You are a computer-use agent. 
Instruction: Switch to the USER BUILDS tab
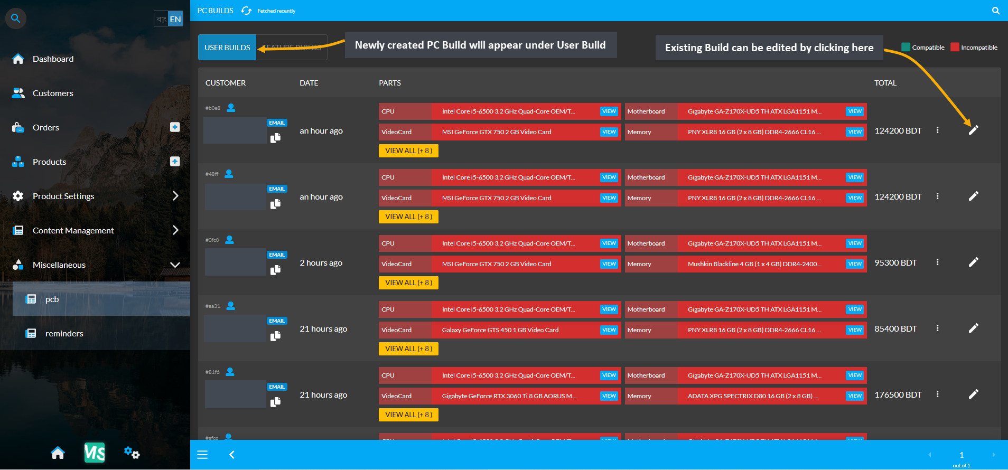tap(227, 48)
